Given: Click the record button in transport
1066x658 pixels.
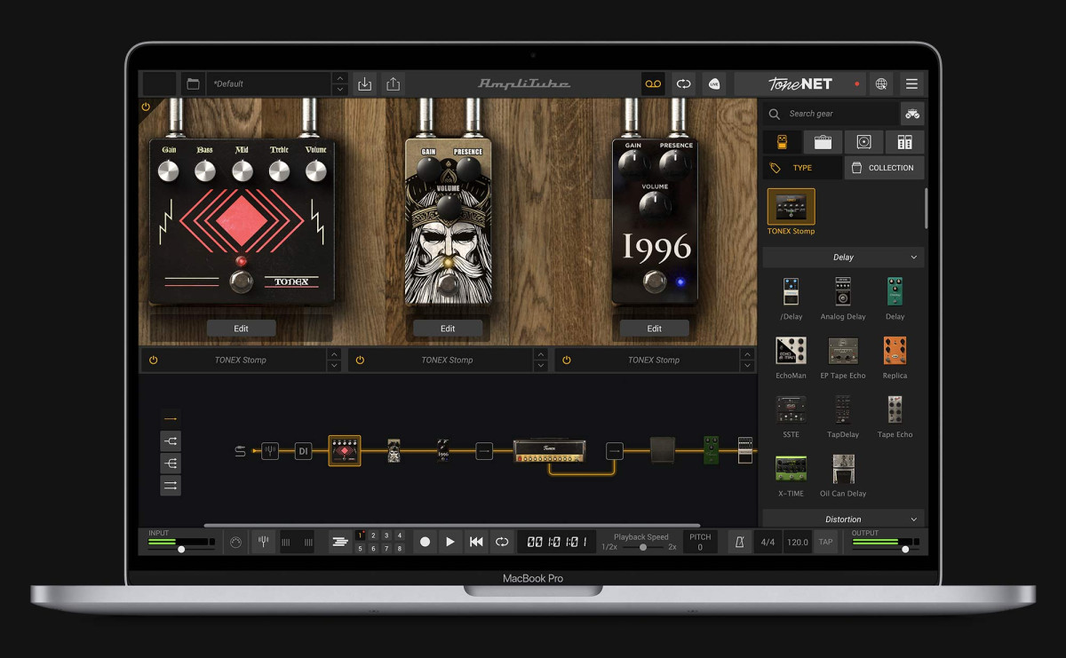Looking at the screenshot, I should (x=425, y=542).
